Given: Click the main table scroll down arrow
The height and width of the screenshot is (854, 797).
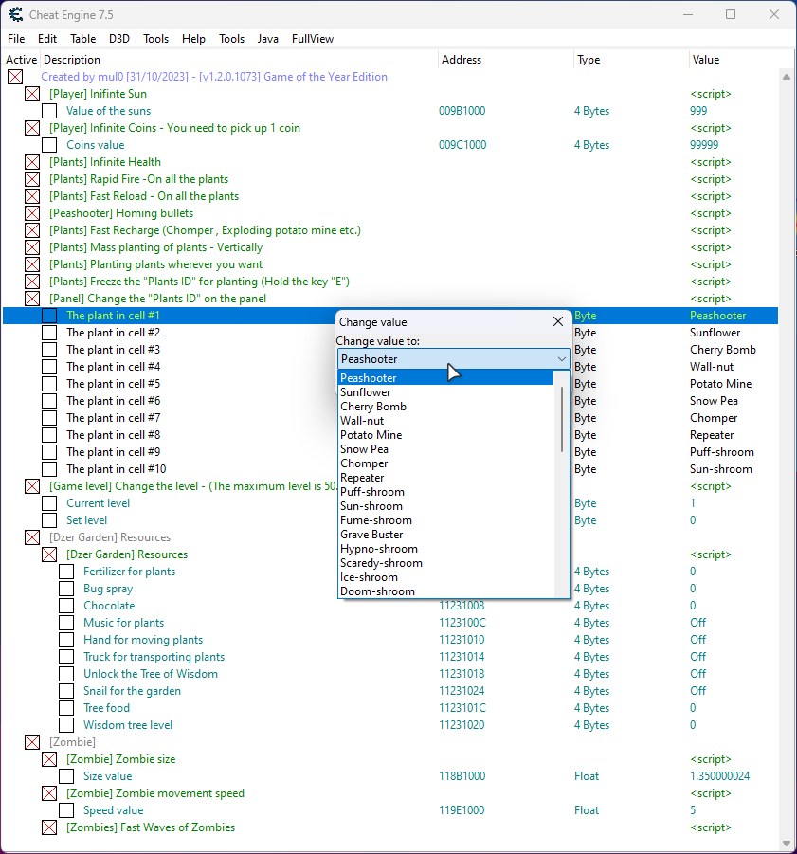Looking at the screenshot, I should [x=786, y=843].
